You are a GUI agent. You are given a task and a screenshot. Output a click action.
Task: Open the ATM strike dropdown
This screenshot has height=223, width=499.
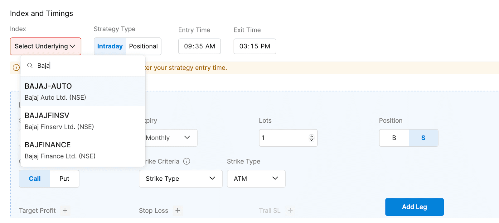pos(256,178)
